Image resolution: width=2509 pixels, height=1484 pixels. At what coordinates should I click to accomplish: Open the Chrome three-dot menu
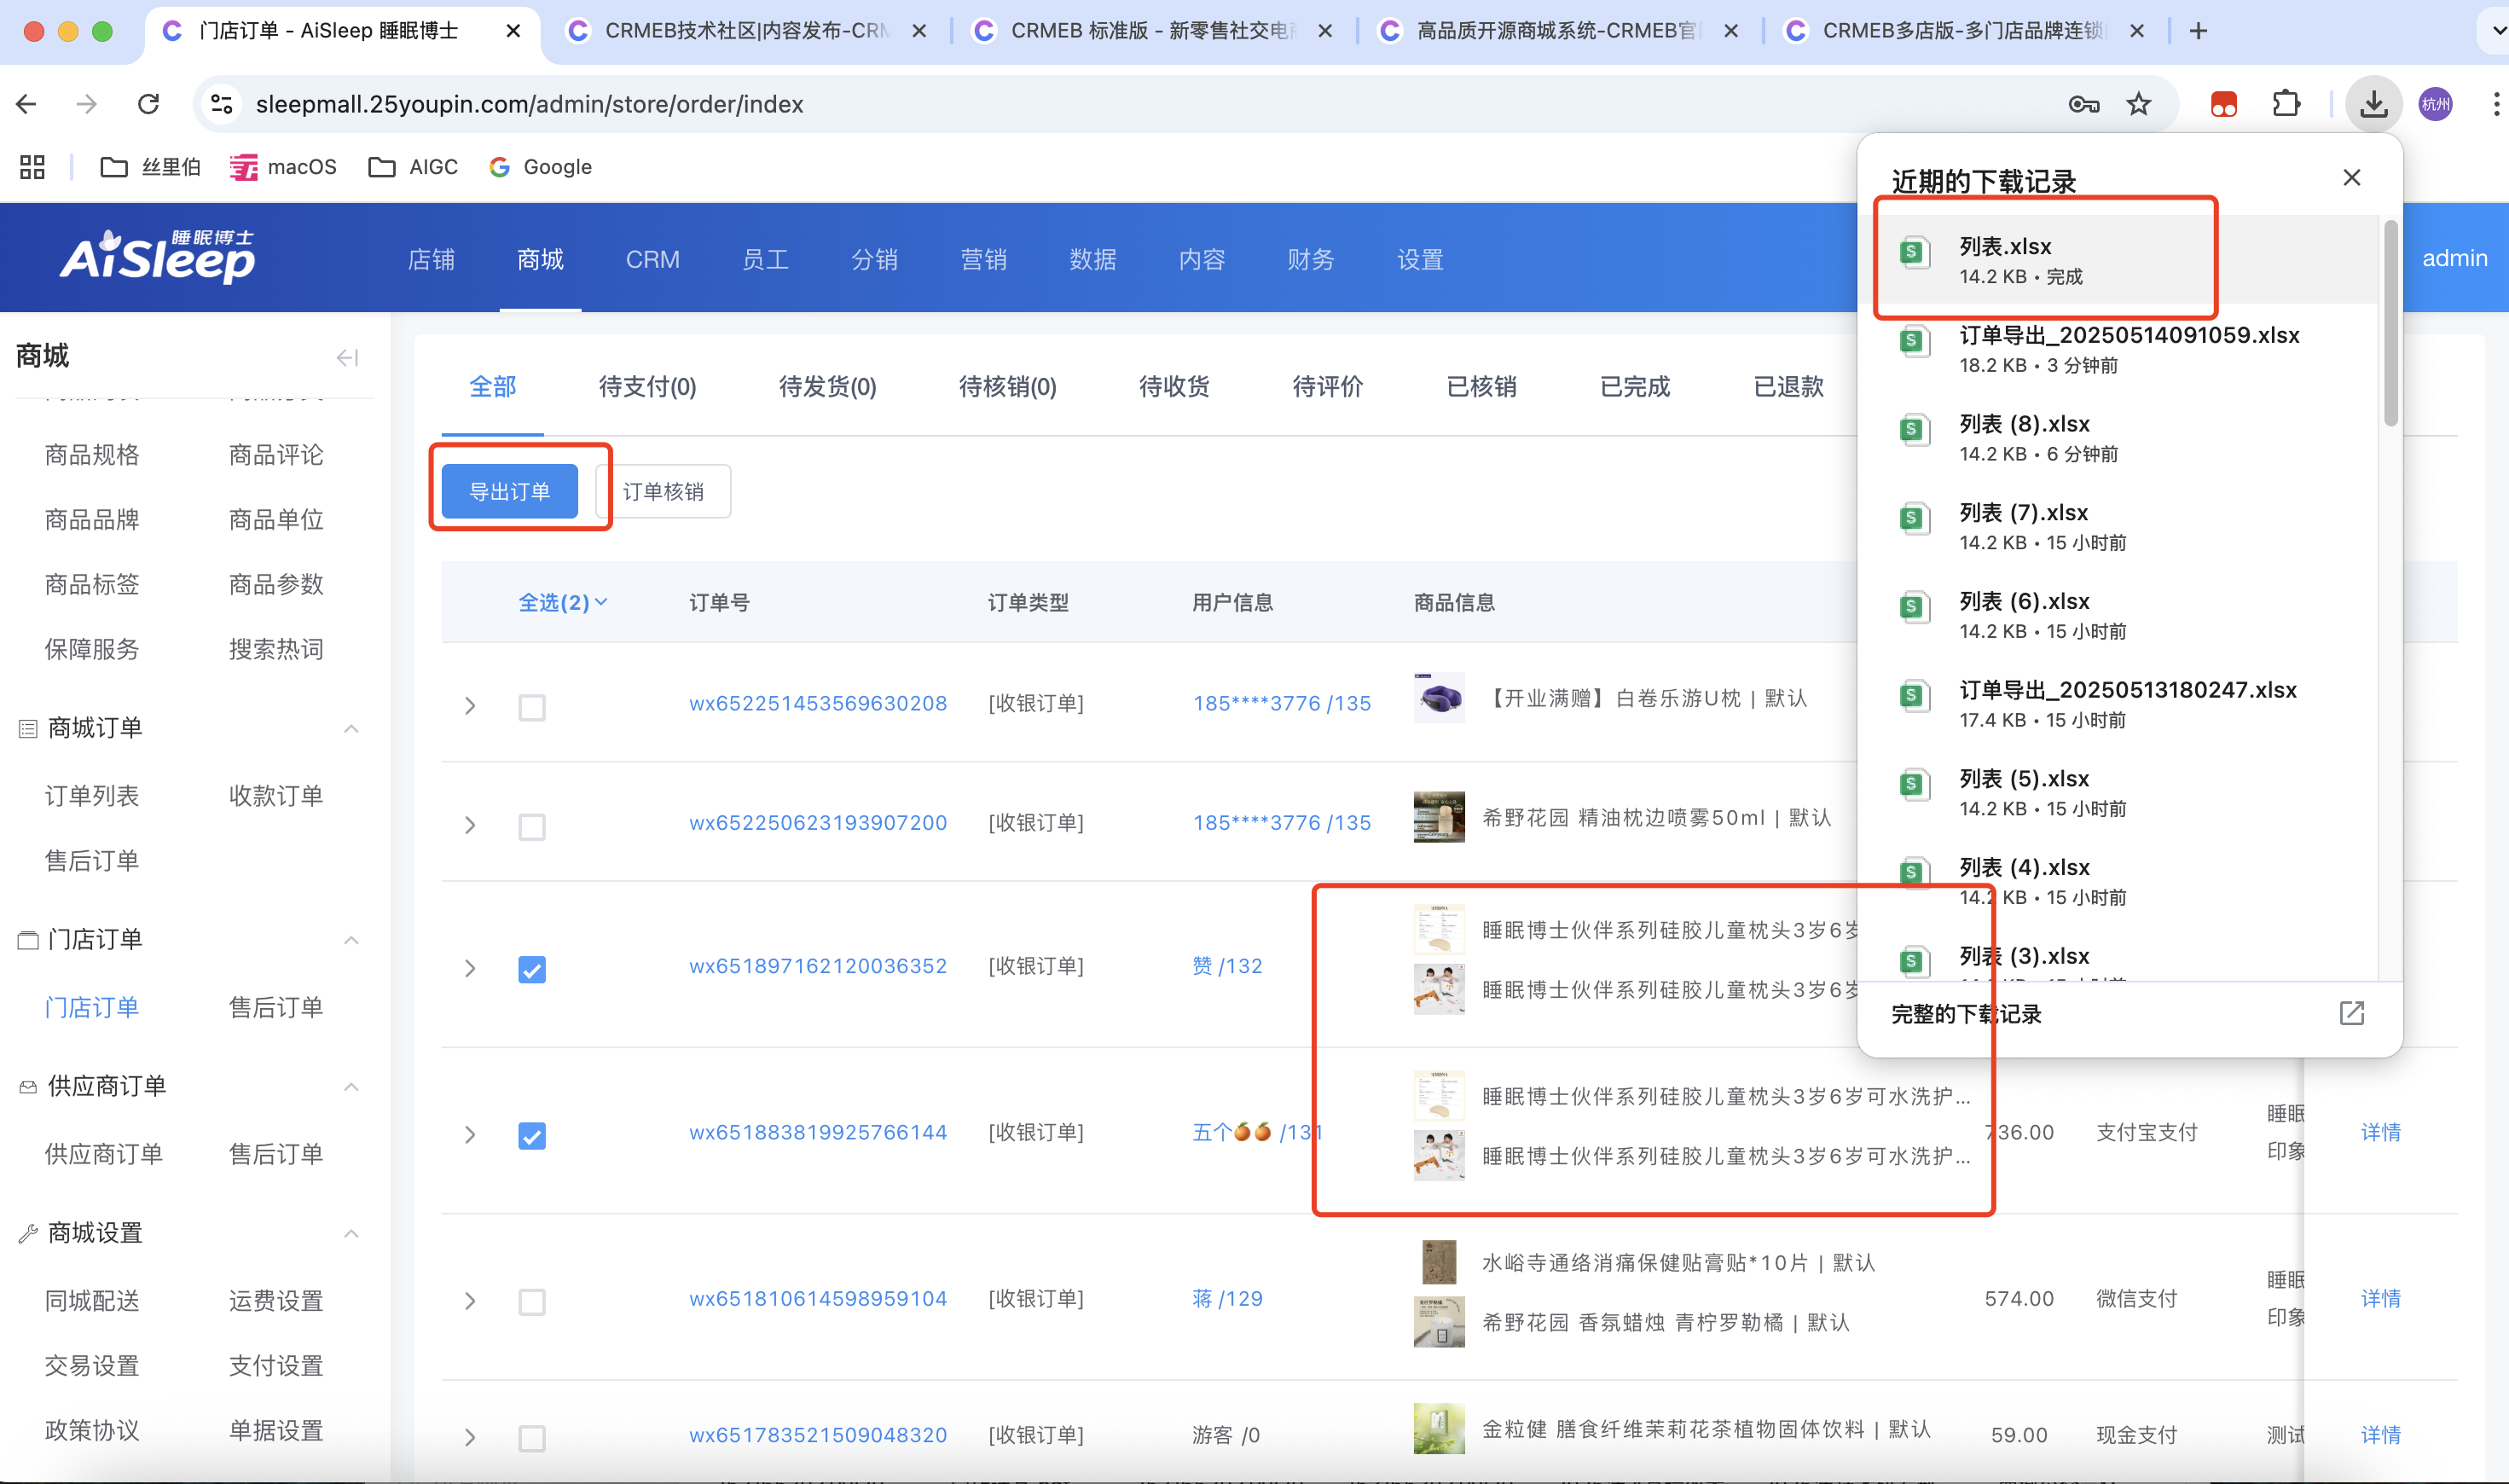coord(2495,104)
